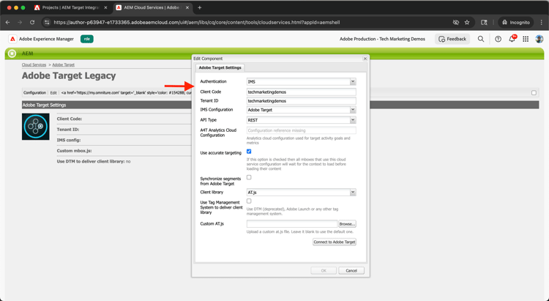This screenshot has height=301, width=549.
Task: Close the AEM Cloud Services browser tab
Action: 187,7
